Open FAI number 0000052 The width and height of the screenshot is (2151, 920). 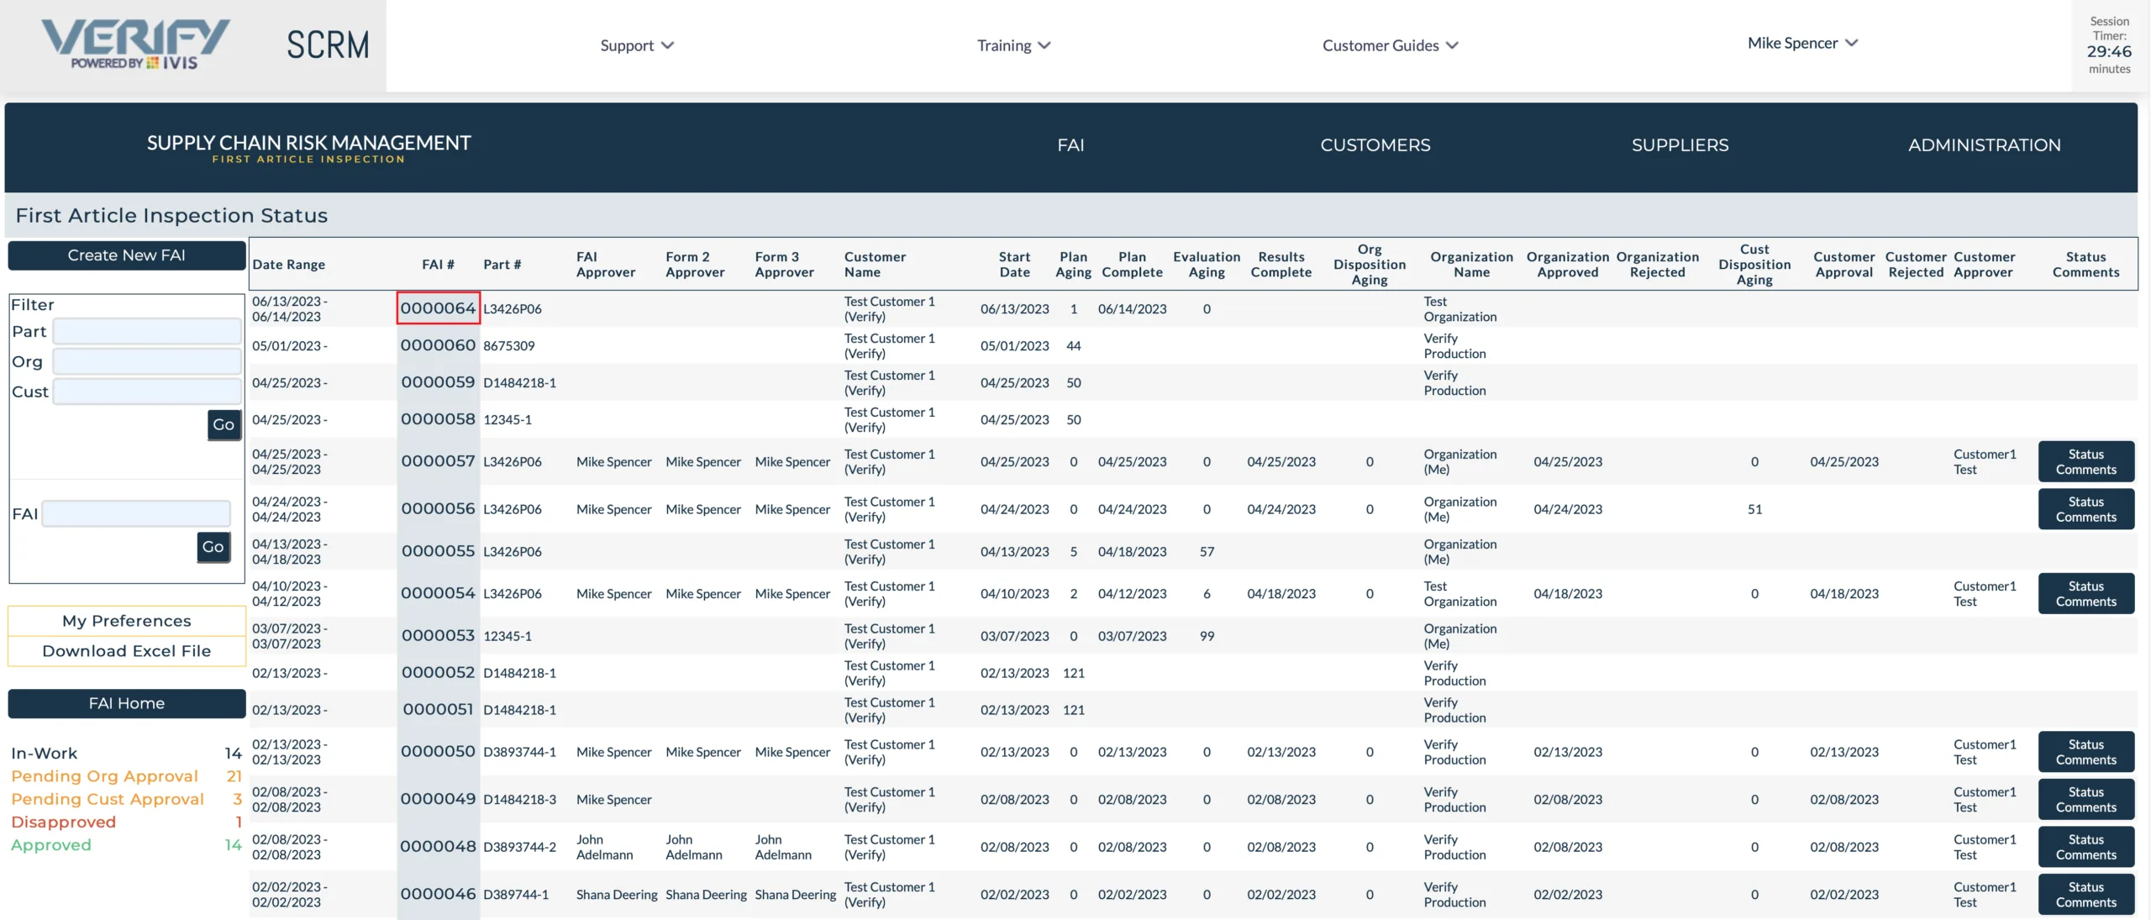(438, 673)
